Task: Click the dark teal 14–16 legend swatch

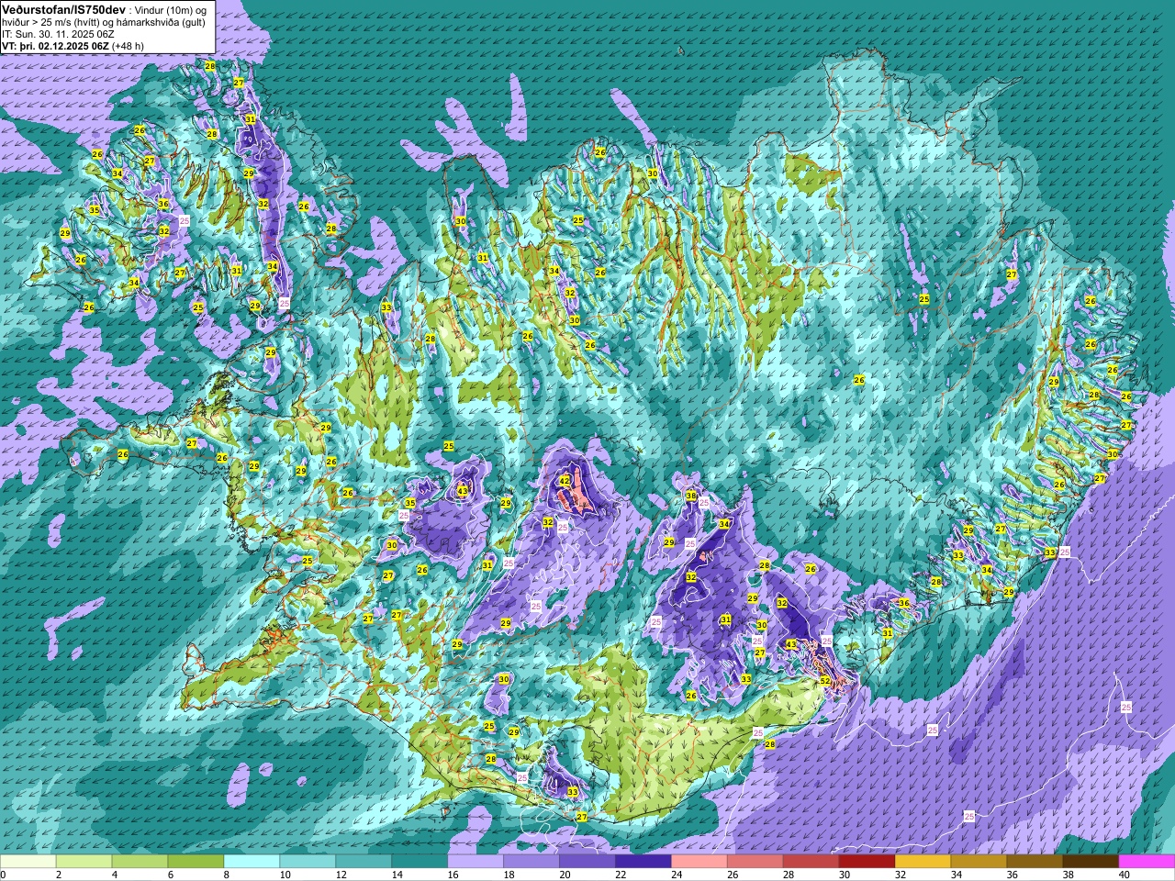Action: coord(420,862)
